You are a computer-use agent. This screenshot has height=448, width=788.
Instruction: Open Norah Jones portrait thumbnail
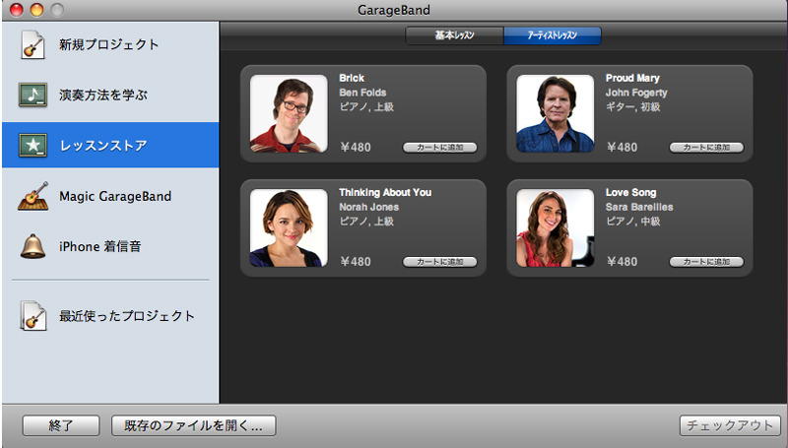(x=289, y=227)
